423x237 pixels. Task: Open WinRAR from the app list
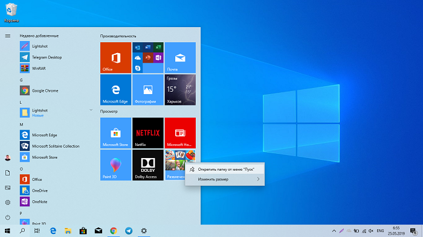point(56,68)
